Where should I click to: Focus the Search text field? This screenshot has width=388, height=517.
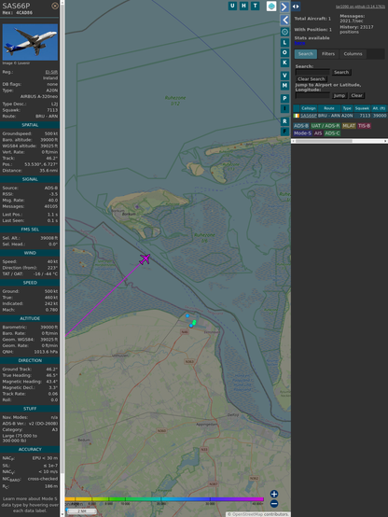[312, 72]
